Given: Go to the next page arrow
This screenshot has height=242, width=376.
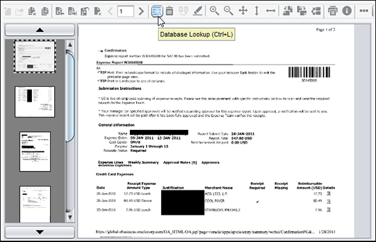Looking at the screenshot, I should (x=142, y=11).
